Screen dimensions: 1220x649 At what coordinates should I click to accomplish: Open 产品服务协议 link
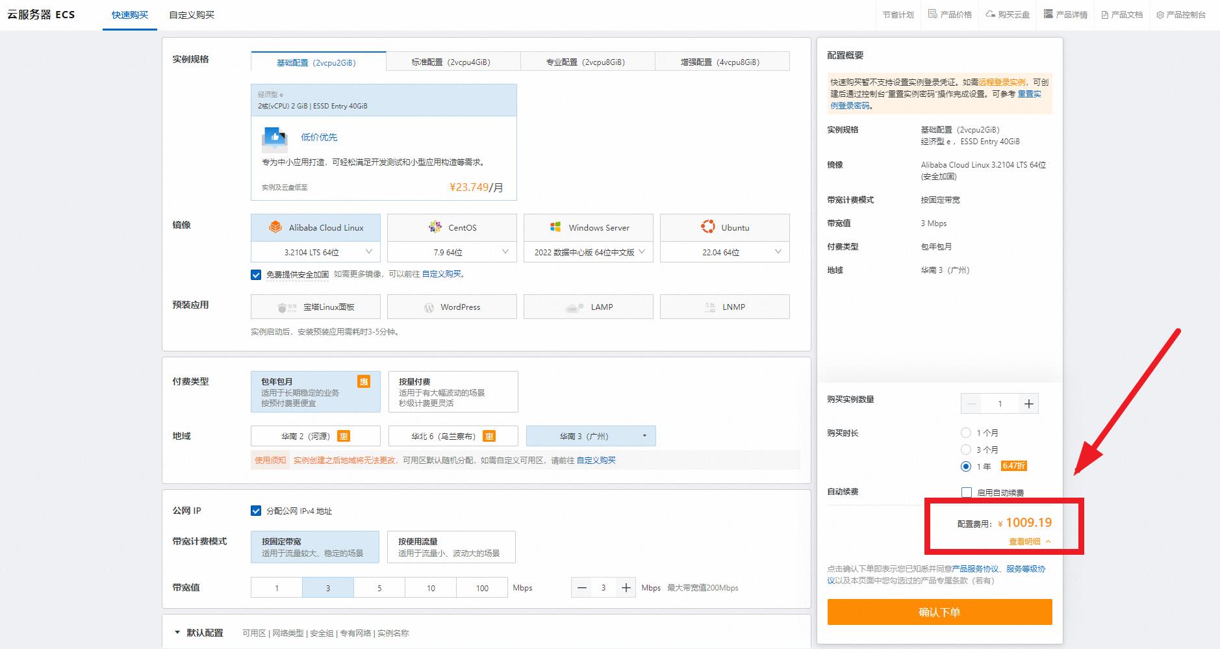tap(975, 569)
